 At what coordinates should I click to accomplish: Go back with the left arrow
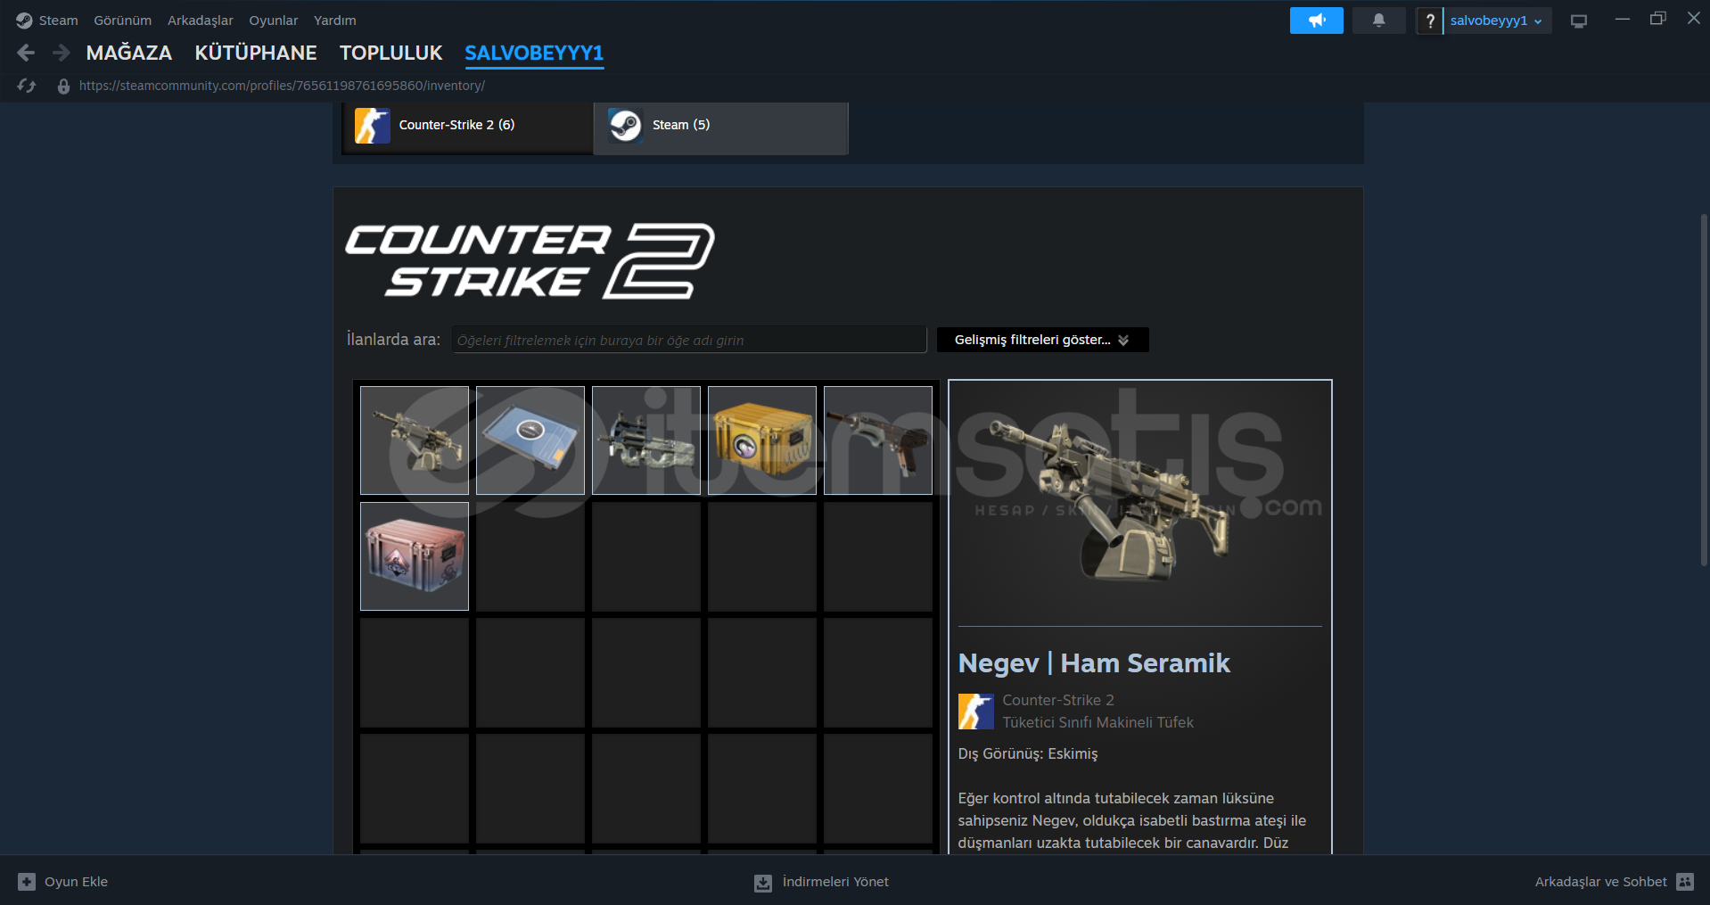point(26,53)
